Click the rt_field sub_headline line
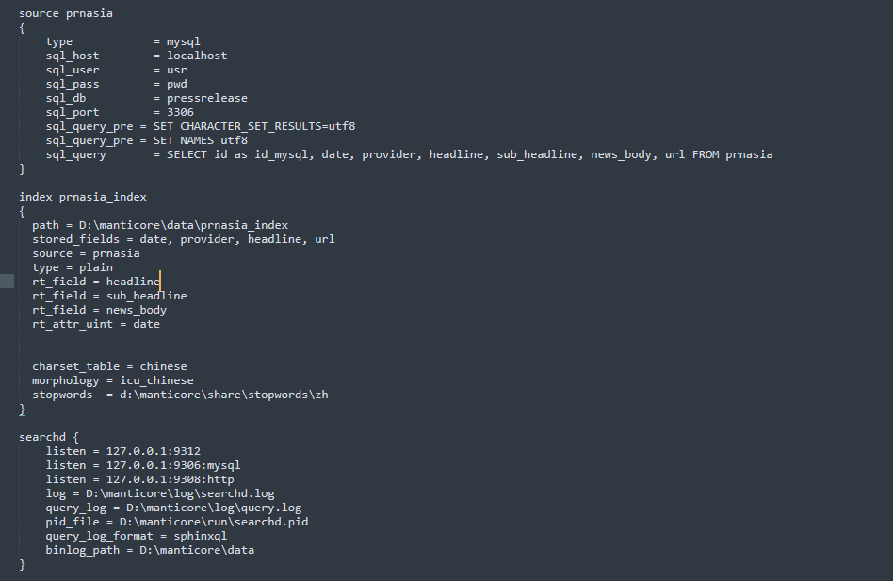Image resolution: width=893 pixels, height=581 pixels. [x=109, y=296]
